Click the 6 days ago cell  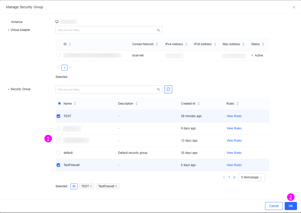point(188,165)
